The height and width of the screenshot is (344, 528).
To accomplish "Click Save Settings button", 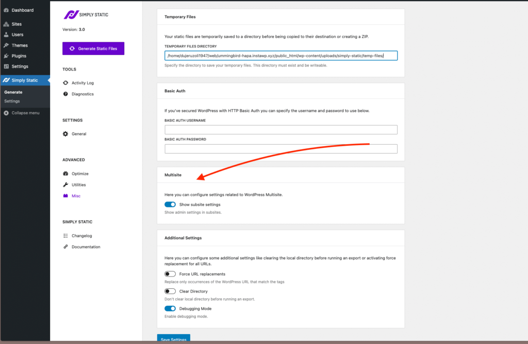I will 173,338.
